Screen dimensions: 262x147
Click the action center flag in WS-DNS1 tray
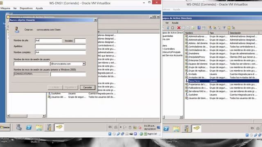(125, 127)
